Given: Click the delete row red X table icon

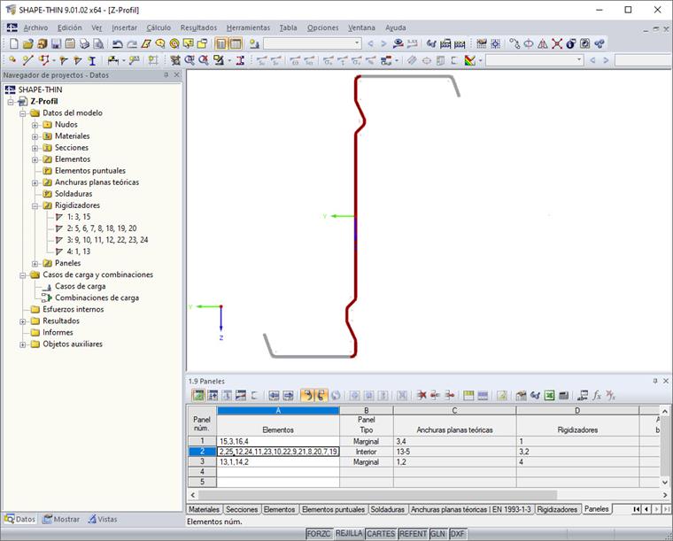Looking at the screenshot, I should point(422,395).
